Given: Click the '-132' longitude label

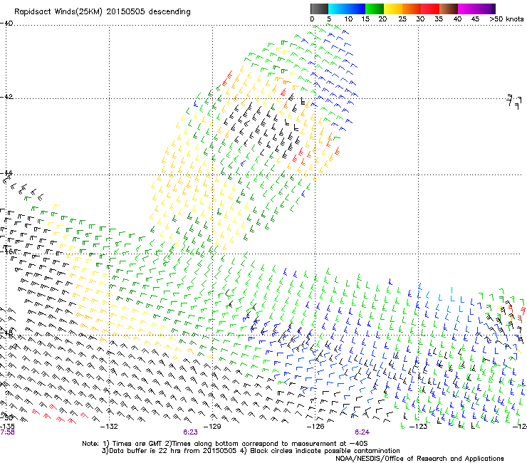Looking at the screenshot, I should (x=109, y=427).
